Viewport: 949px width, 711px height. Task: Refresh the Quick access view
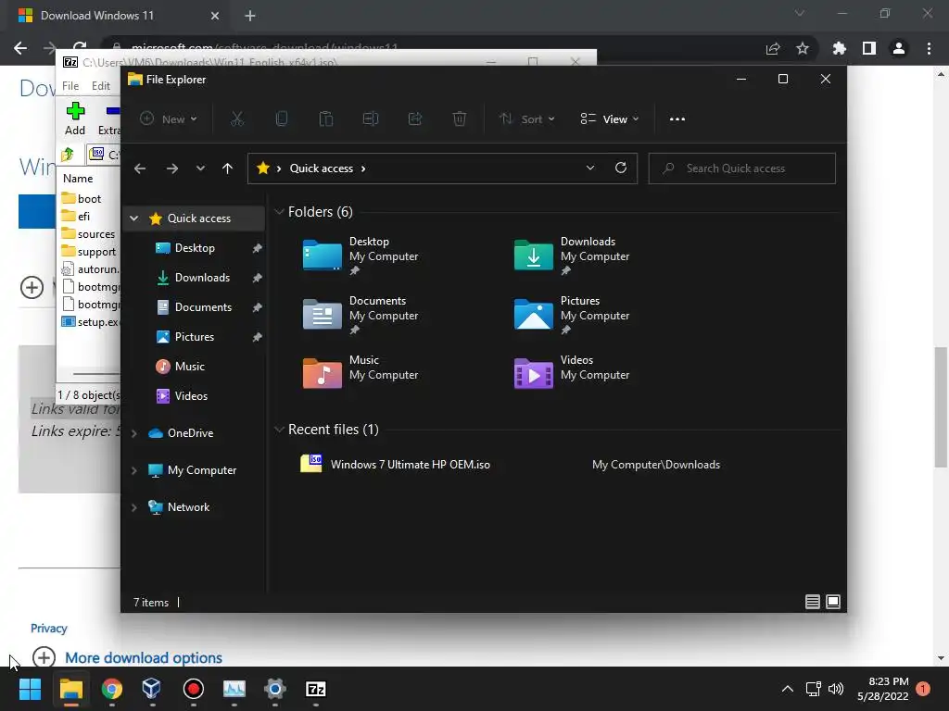point(620,168)
